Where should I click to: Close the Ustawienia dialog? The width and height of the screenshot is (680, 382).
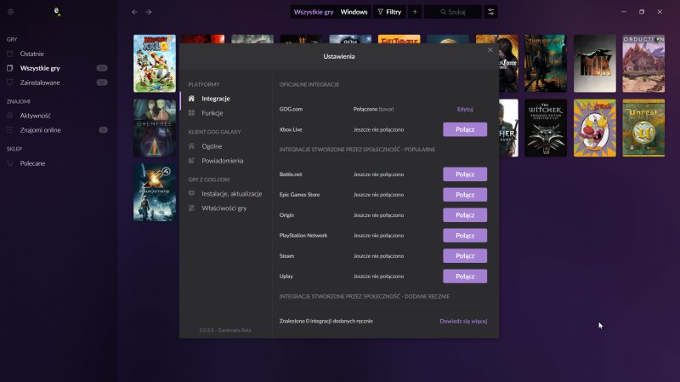(x=490, y=50)
